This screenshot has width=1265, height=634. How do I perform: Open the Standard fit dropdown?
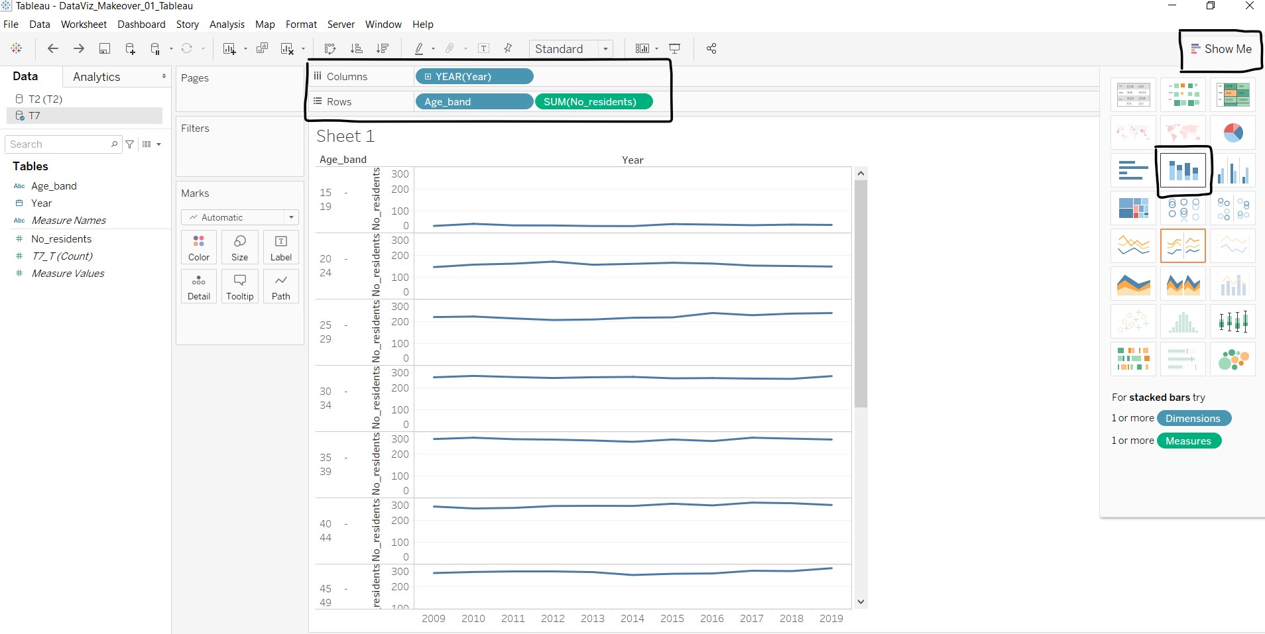click(605, 48)
